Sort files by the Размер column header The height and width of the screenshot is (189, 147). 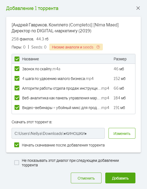click(x=120, y=59)
